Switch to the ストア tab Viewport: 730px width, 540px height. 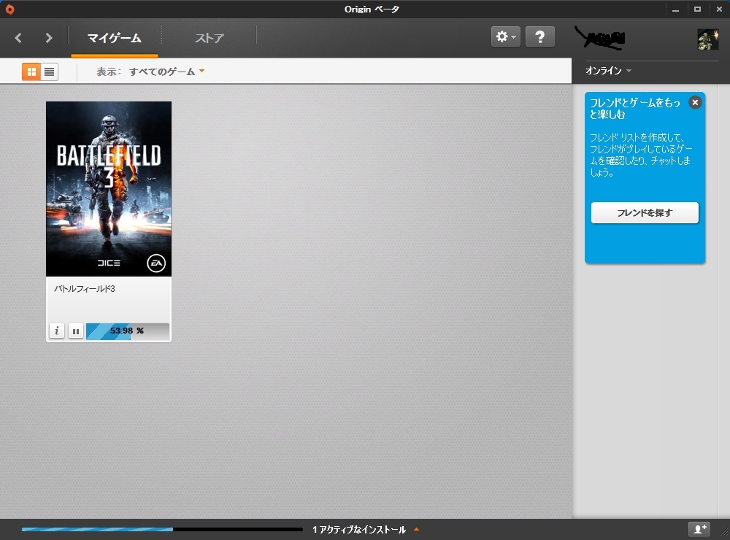209,38
